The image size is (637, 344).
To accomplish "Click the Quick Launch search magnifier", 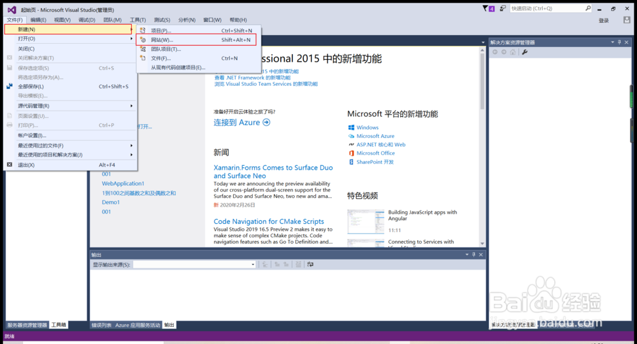I will click(588, 8).
